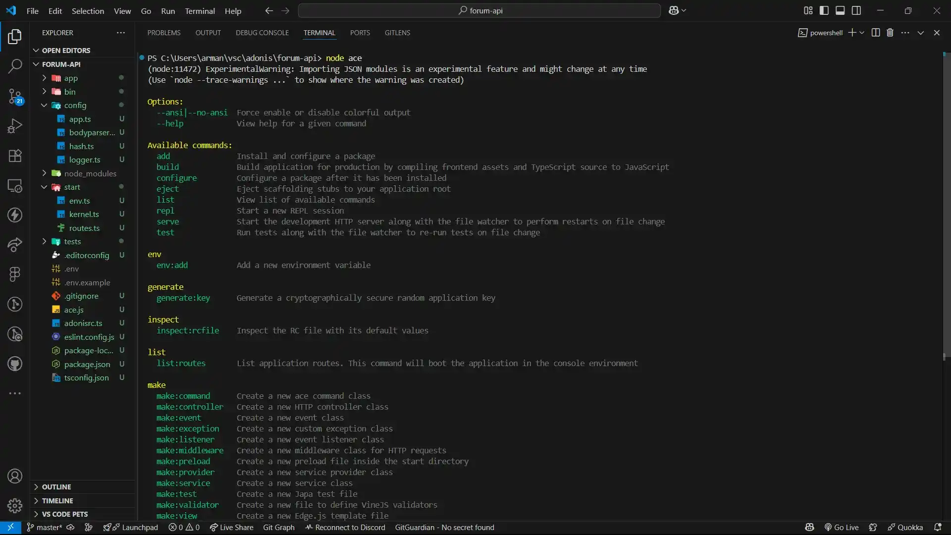The height and width of the screenshot is (535, 951).
Task: Open Git Graph from status bar
Action: coord(278,528)
